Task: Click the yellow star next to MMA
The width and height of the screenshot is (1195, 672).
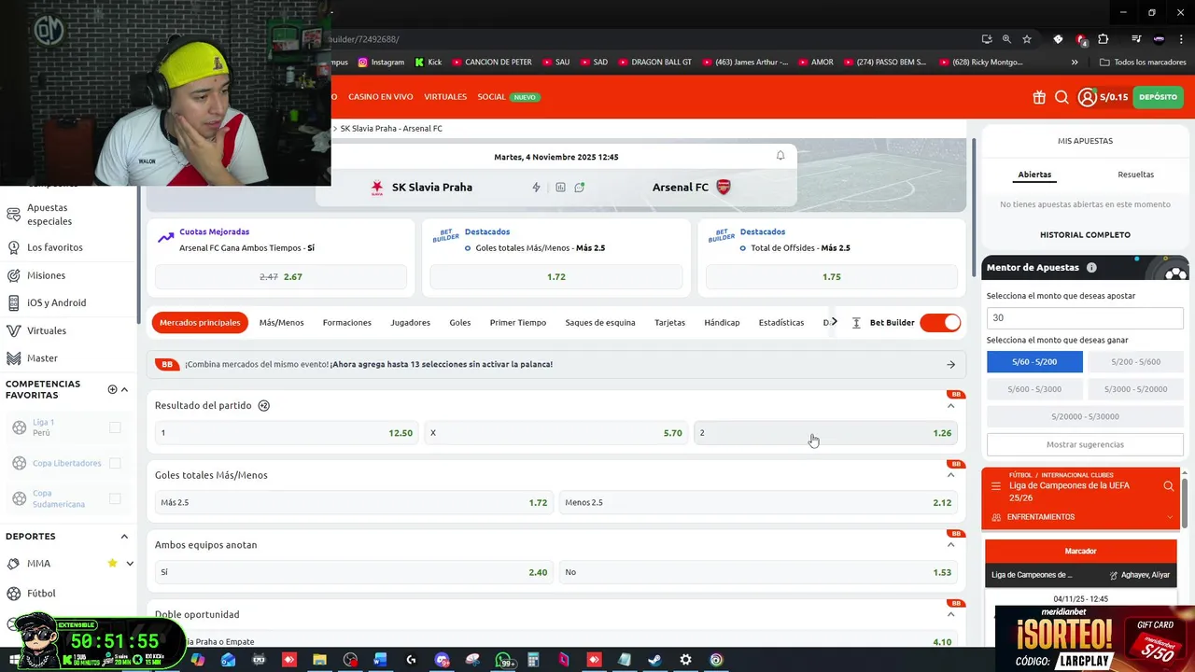Action: click(x=112, y=564)
